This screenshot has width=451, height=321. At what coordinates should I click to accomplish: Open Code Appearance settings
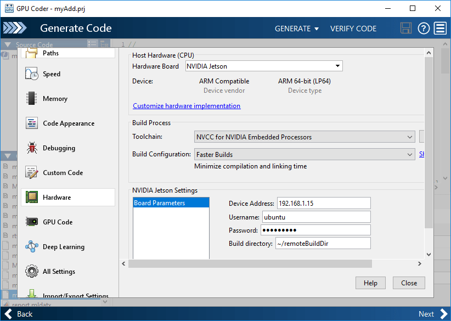pyautogui.click(x=32, y=123)
